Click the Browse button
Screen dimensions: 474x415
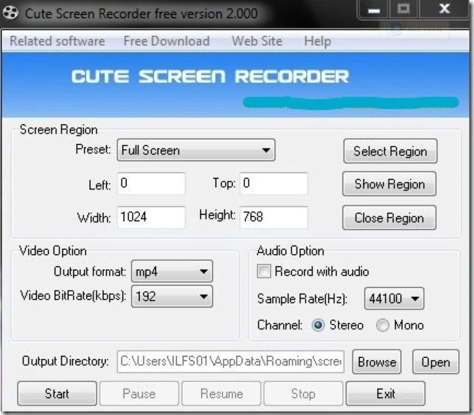[377, 362]
